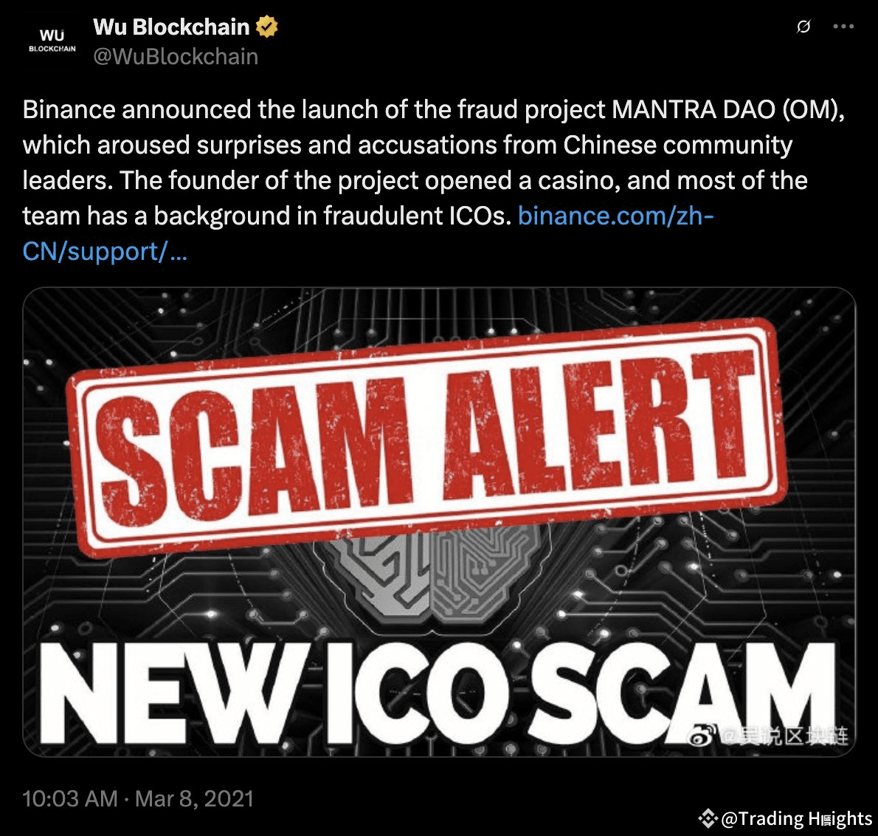
Task: Open the three-dot more options menu
Action: click(843, 27)
